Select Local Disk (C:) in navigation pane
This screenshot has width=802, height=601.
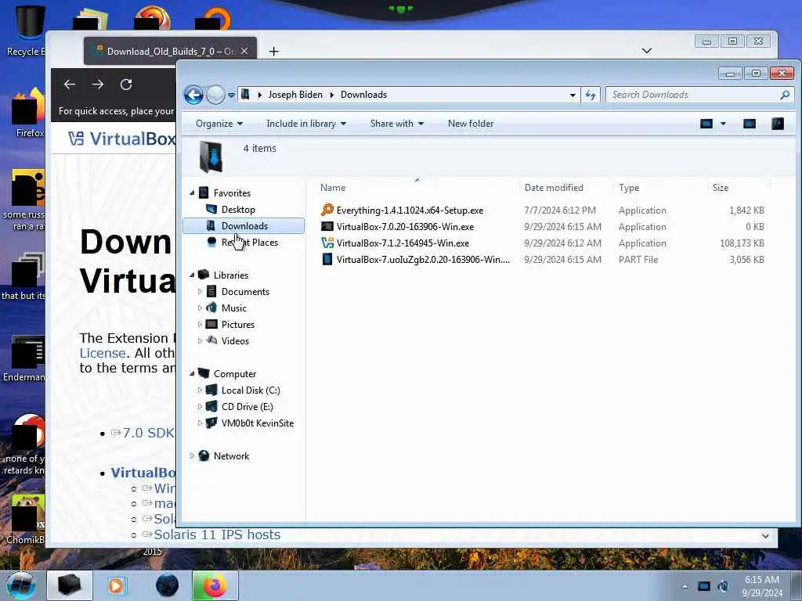[x=250, y=390]
